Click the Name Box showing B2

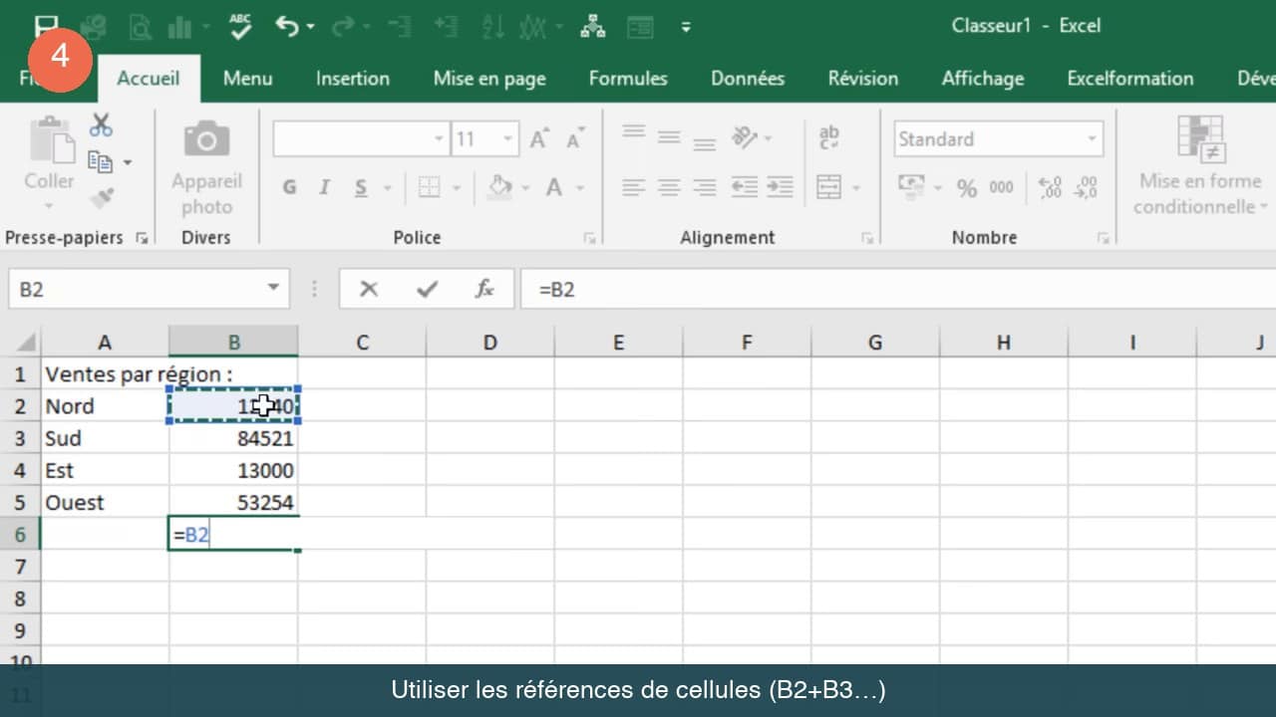(x=138, y=289)
